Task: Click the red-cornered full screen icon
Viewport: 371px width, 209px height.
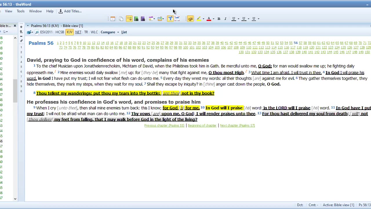Action: coord(177,19)
